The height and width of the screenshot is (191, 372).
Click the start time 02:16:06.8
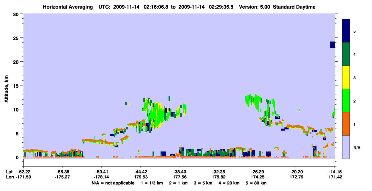click(155, 7)
